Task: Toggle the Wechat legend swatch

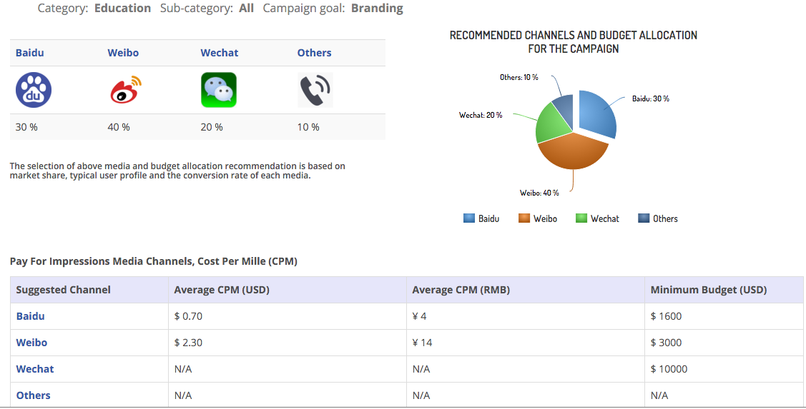Action: click(x=581, y=218)
